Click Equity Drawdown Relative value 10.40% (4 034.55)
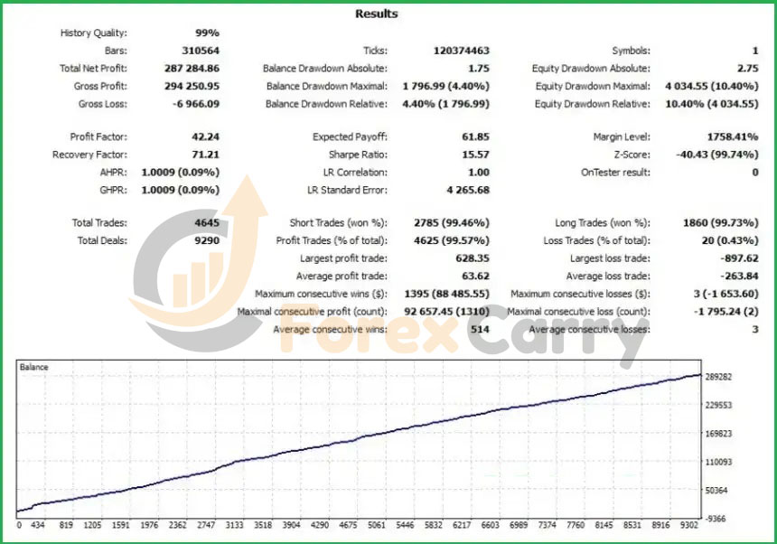Screen dimensions: 777x544 coord(712,104)
